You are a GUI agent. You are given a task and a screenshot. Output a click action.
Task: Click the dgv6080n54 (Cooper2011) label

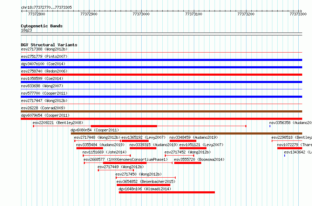click(95, 130)
